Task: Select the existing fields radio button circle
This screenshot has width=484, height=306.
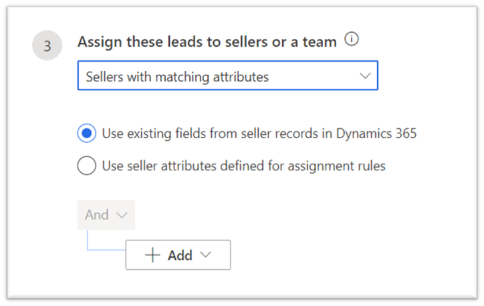Action: (86, 134)
